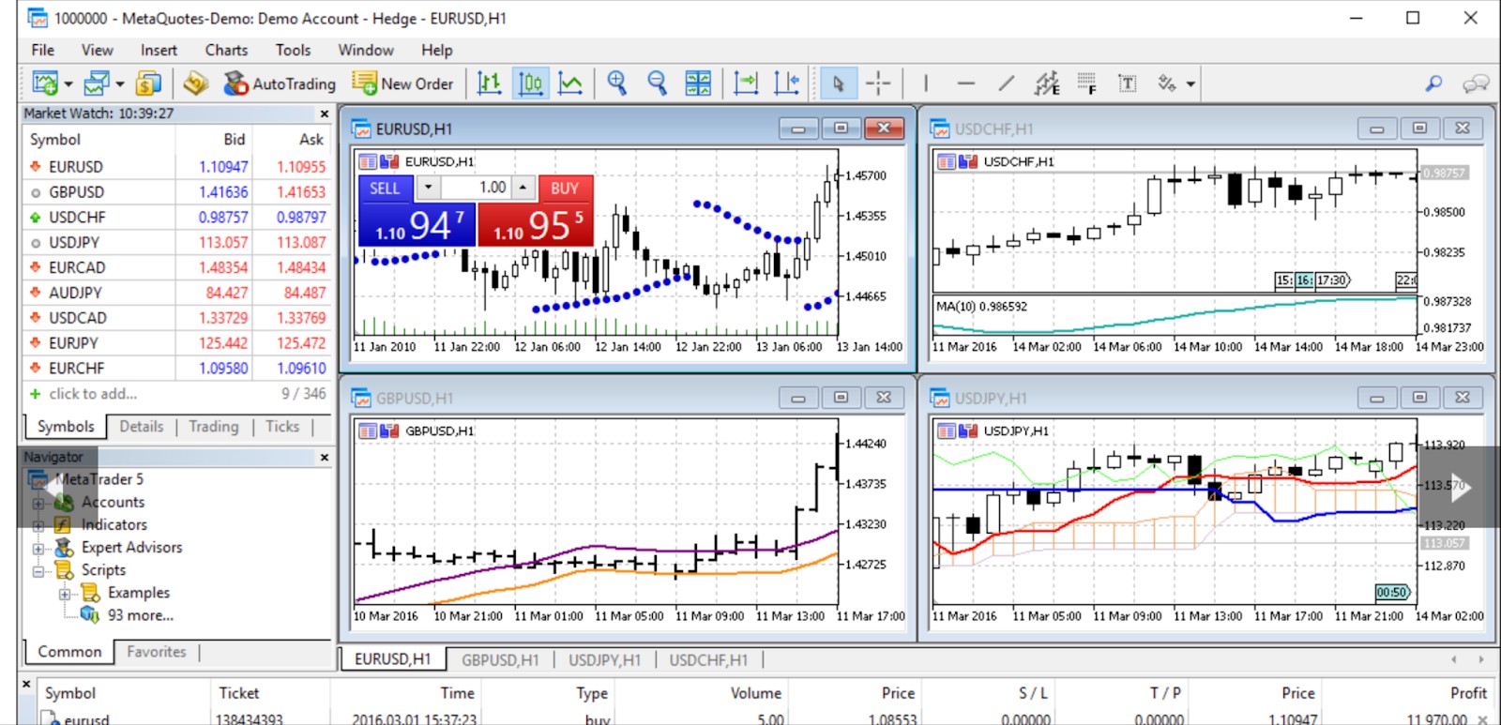Expand Accounts in Navigator tree
1501x725 pixels.
38,503
